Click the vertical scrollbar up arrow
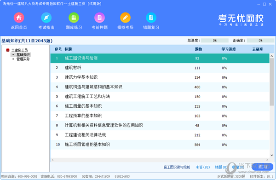 [x=271, y=56]
